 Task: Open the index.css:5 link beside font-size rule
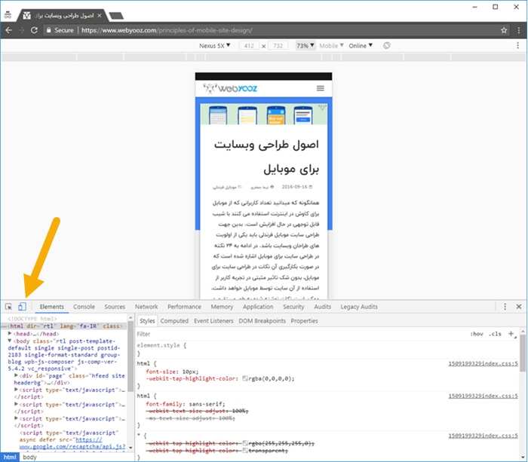pyautogui.click(x=483, y=363)
